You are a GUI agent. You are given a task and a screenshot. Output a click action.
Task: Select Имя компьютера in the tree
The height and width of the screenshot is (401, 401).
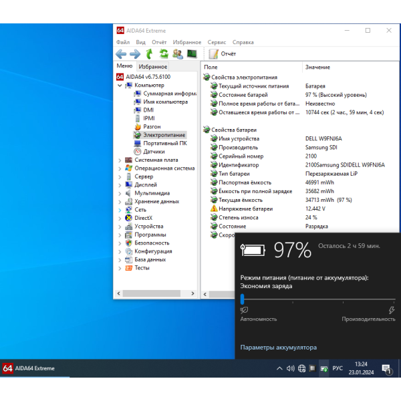pos(161,102)
